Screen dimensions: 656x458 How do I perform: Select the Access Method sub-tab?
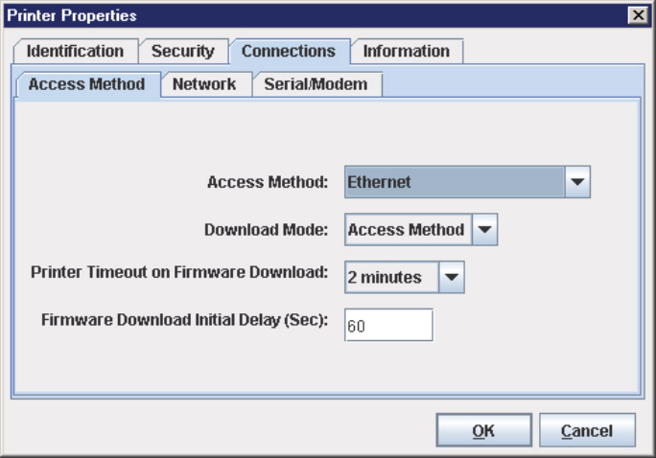tap(86, 84)
